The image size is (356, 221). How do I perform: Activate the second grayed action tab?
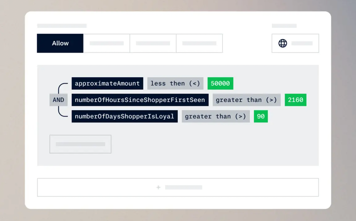click(107, 43)
